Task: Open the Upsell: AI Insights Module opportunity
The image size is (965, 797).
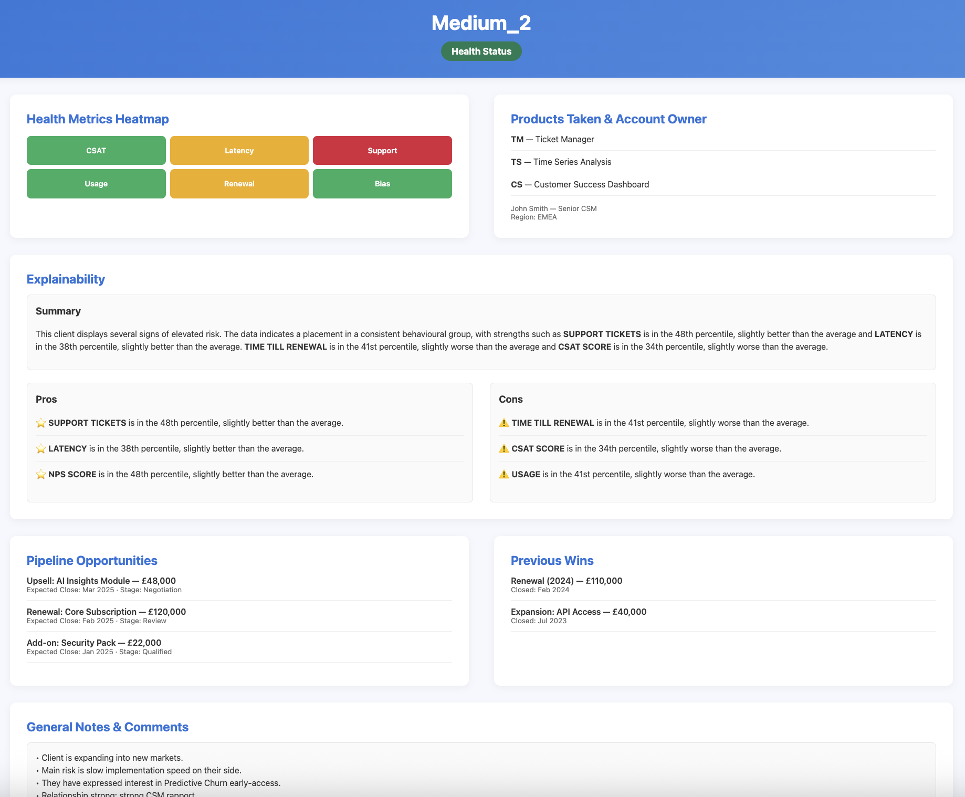Action: (x=101, y=581)
